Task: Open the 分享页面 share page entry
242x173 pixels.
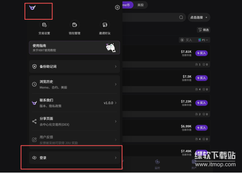Action: [74, 121]
